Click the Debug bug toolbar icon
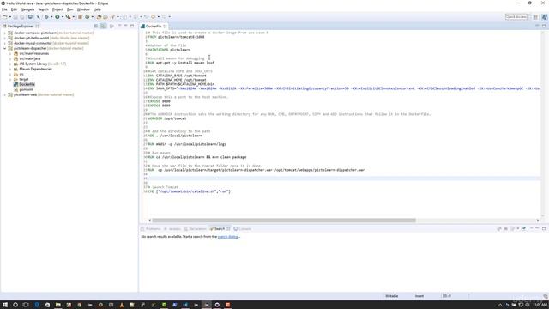The image size is (549, 309). click(x=46, y=17)
